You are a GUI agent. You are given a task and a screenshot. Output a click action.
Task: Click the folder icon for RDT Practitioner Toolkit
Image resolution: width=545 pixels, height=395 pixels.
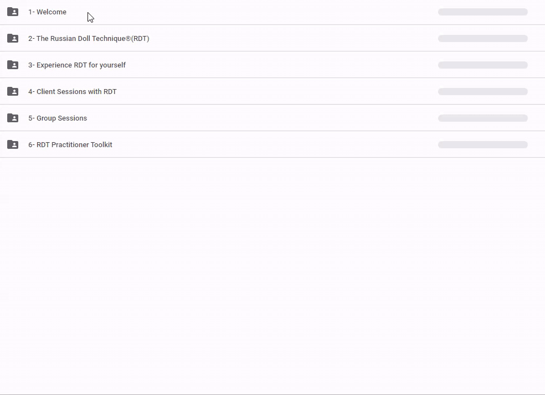pos(13,144)
